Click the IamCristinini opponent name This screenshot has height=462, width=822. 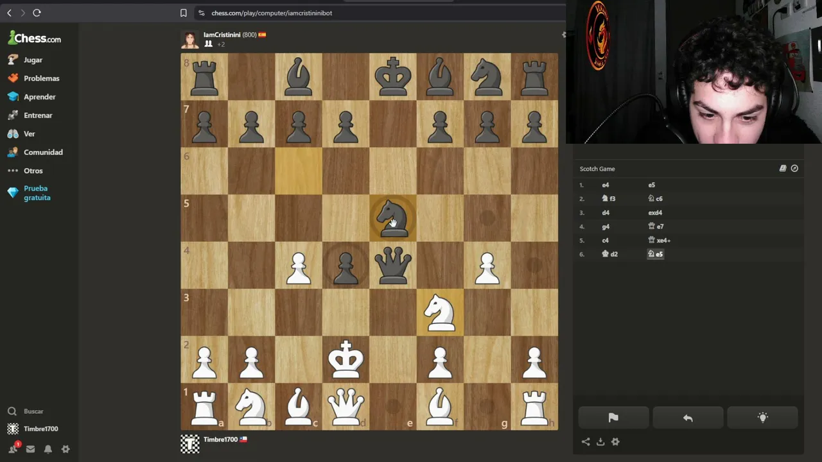click(222, 35)
